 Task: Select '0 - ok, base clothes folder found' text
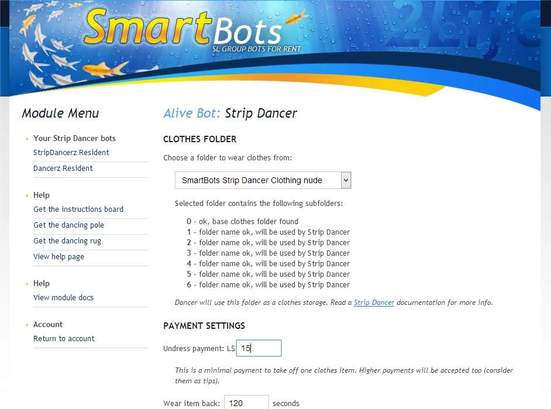click(x=243, y=221)
